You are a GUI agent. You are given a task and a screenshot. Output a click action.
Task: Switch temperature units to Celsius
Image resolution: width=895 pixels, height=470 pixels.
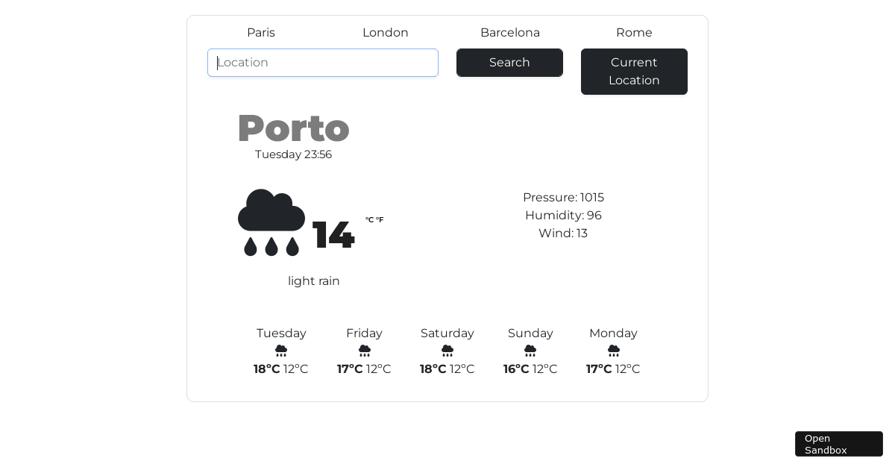coord(368,219)
